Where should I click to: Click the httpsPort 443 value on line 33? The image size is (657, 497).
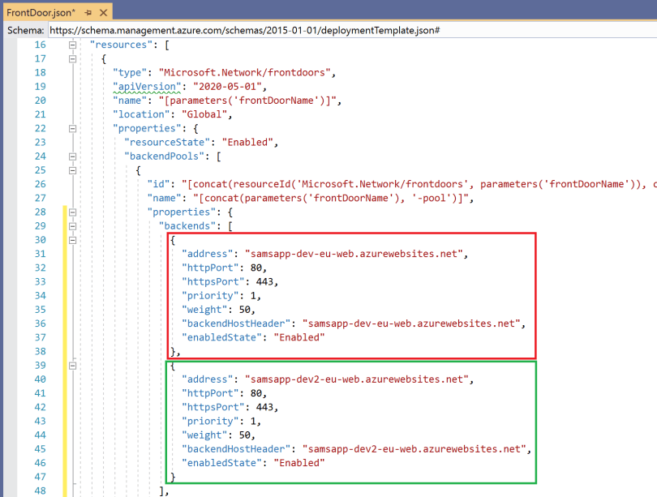pyautogui.click(x=264, y=282)
